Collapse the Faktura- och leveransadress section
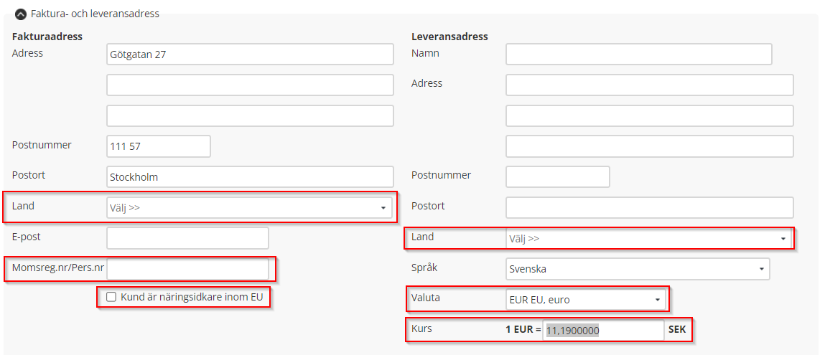The width and height of the screenshot is (825, 355). pyautogui.click(x=21, y=14)
